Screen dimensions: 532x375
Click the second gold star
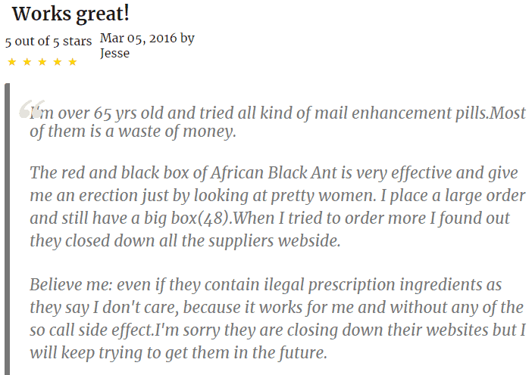click(27, 62)
